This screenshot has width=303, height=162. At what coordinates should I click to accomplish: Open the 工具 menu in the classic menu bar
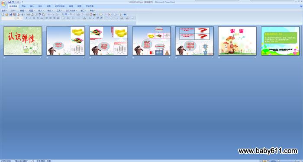(59, 11)
